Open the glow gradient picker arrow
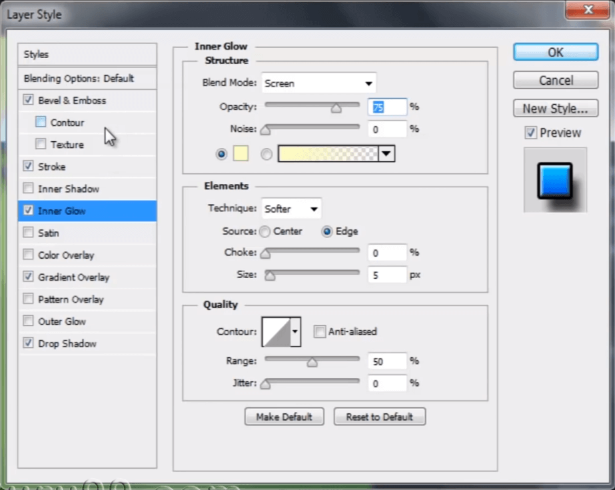The width and height of the screenshot is (615, 490). (x=387, y=154)
